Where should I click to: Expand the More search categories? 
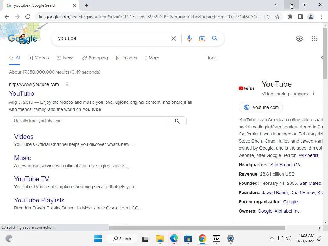(x=152, y=58)
